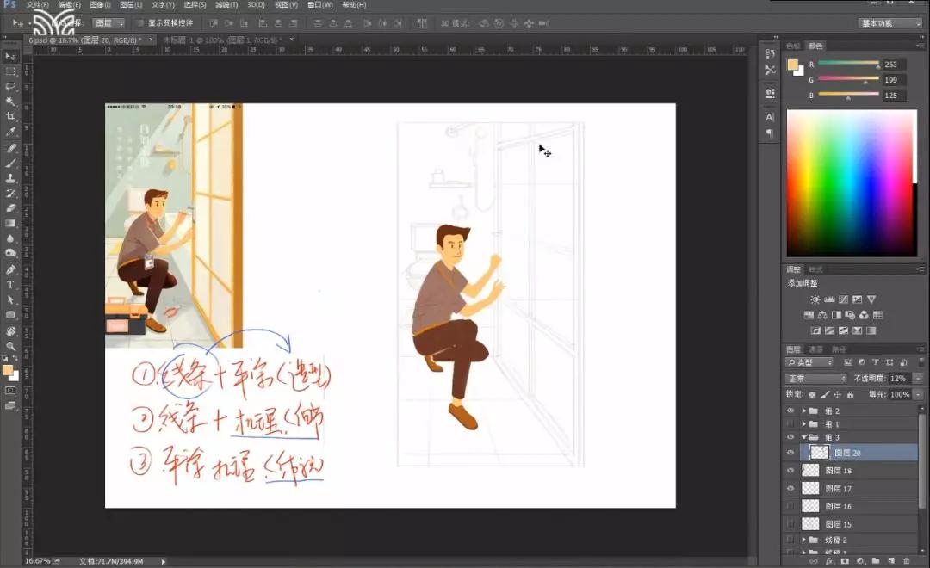Open the opacity 12% dropdown arrow
The image size is (930, 568).
click(918, 379)
